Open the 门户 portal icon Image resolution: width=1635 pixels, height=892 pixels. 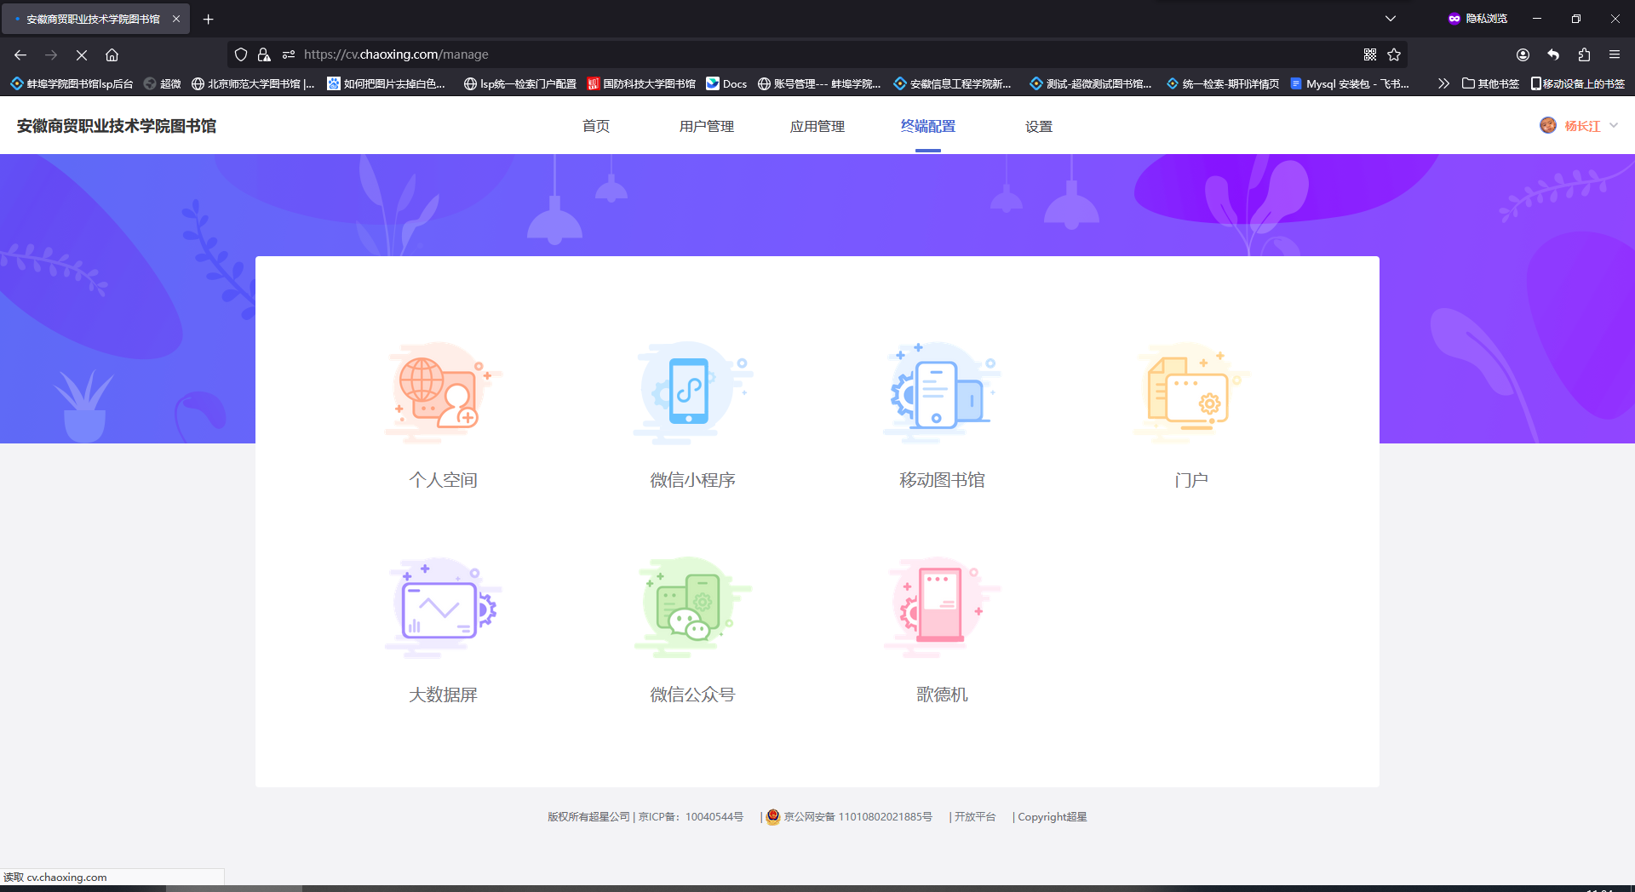coord(1191,393)
